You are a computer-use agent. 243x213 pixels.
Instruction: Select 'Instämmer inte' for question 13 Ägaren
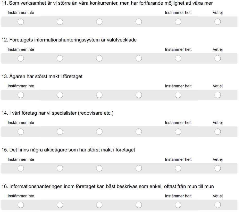(21, 95)
